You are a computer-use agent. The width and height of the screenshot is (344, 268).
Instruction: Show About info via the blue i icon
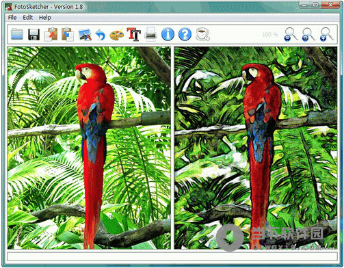coord(168,34)
